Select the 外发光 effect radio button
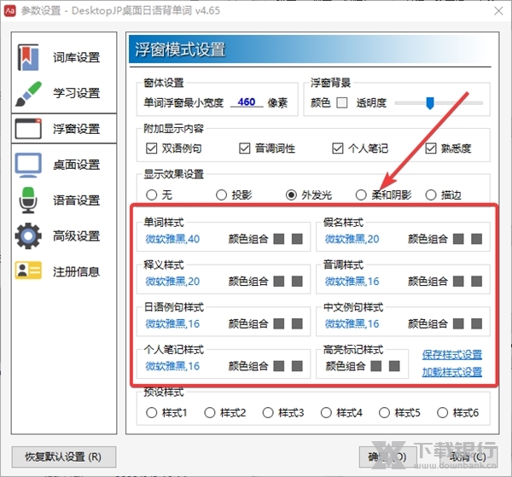 click(291, 195)
